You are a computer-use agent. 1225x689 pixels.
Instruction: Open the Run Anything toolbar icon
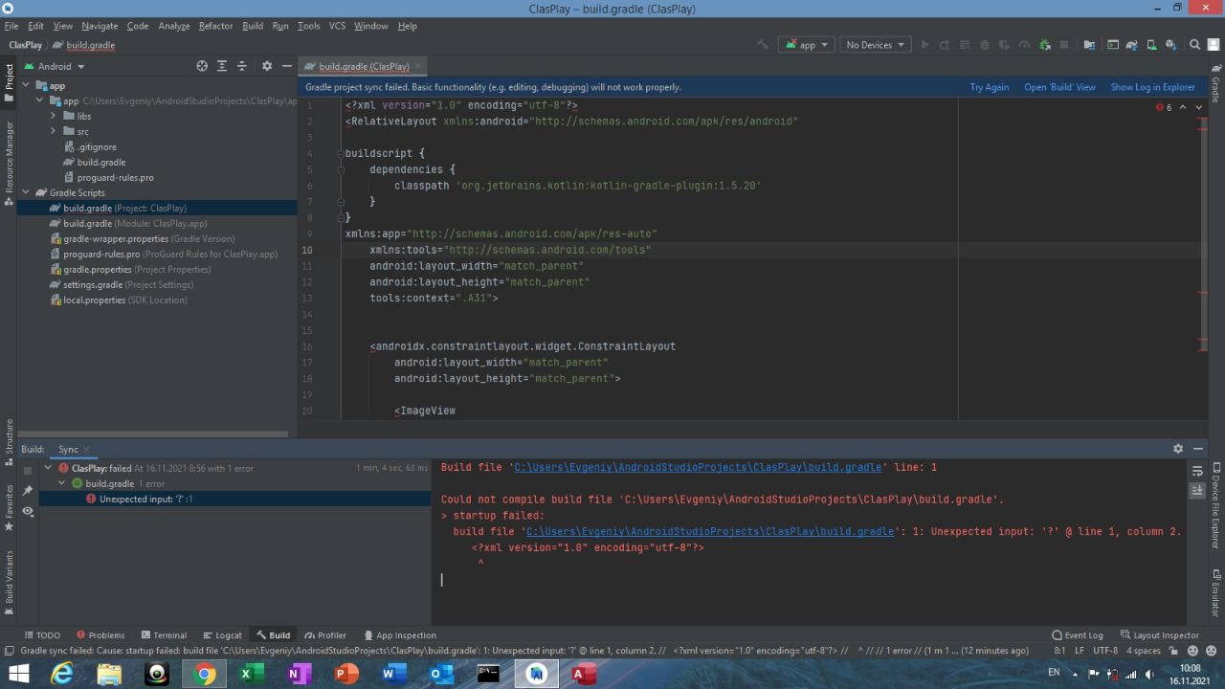(1112, 45)
